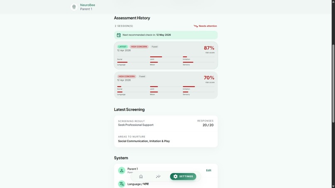
Task: Click Social Communication, Imitation & Play text
Action: [x=144, y=141]
